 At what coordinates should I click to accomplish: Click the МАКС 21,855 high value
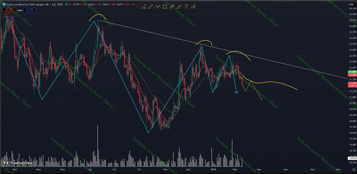pos(95,4)
